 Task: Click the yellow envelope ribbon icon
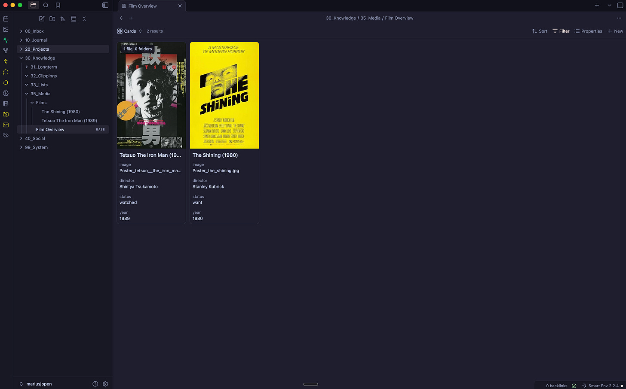tap(6, 125)
